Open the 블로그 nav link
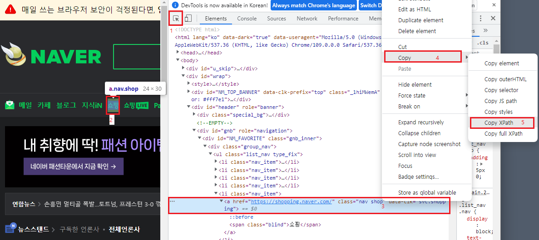The image size is (539, 240). tap(66, 105)
